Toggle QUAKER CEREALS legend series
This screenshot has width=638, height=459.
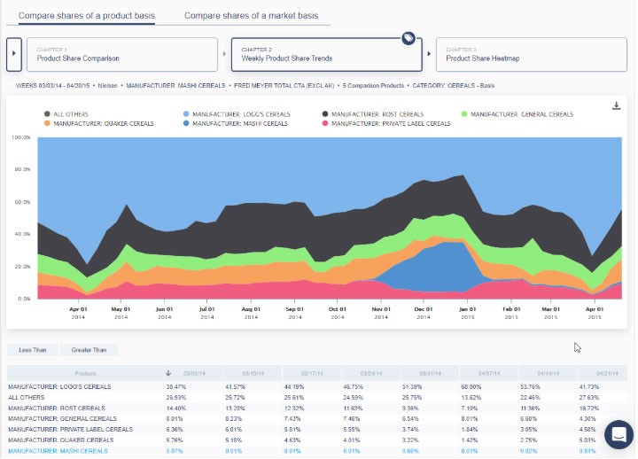[99, 124]
